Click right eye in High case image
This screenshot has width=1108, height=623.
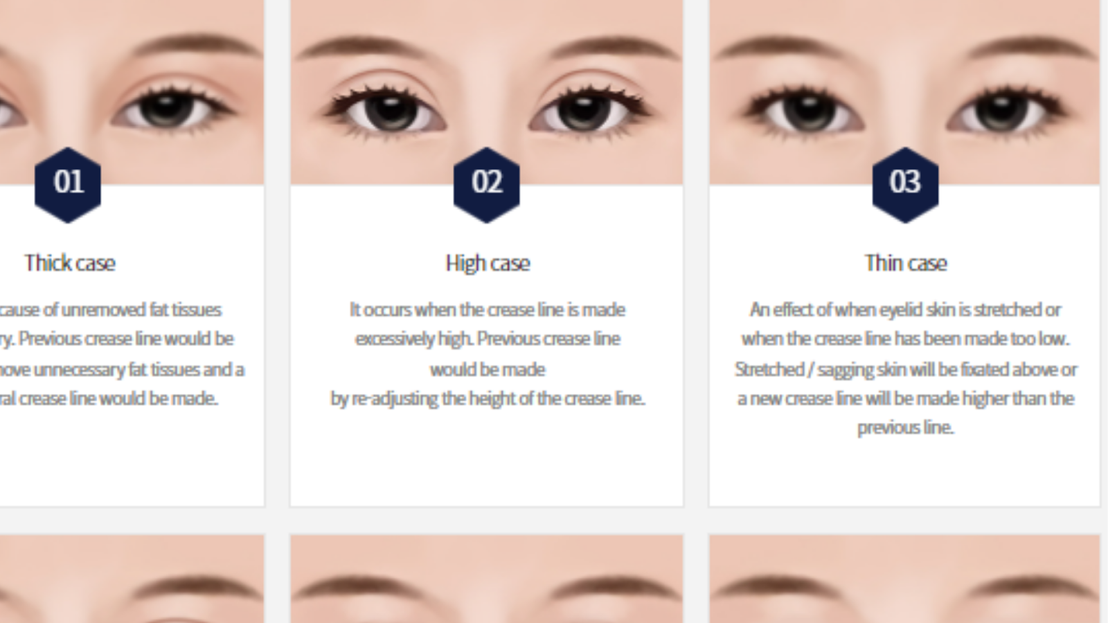coord(587,109)
